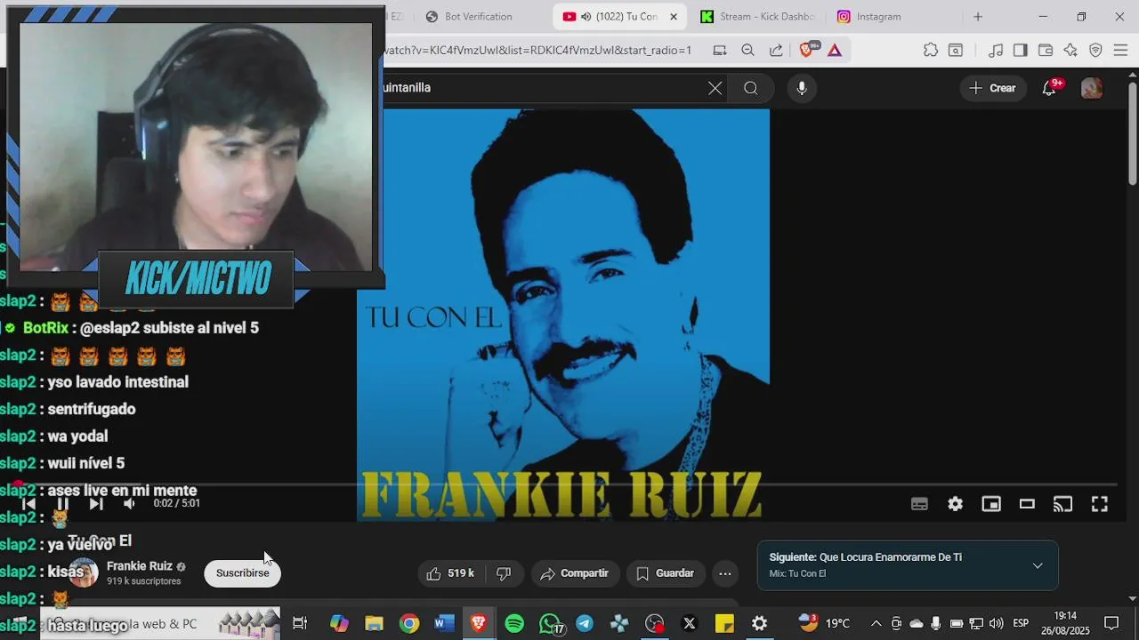The image size is (1139, 640).
Task: Click the video progress bar
Action: (569, 485)
